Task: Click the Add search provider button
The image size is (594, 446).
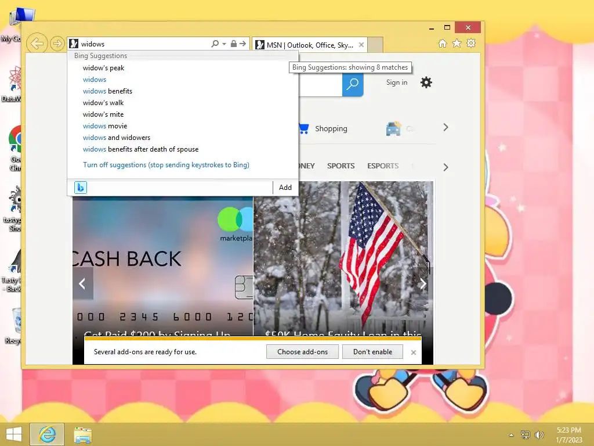Action: point(285,188)
